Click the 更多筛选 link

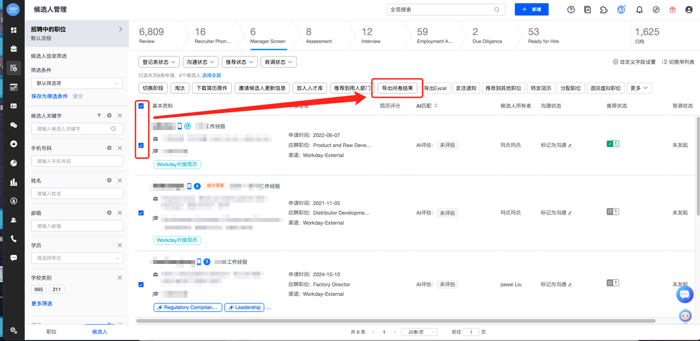pos(42,303)
